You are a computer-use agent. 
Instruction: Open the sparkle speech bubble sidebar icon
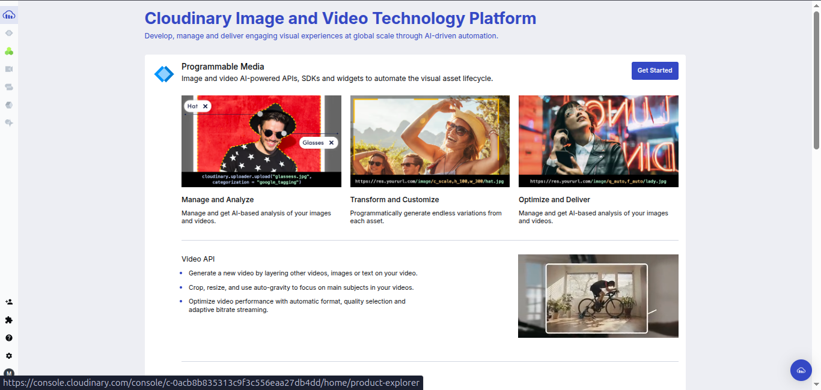(9, 122)
